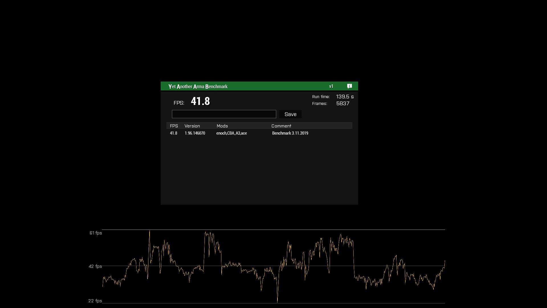Click the Frames 5837 value
This screenshot has height=308, width=547.
(342, 104)
